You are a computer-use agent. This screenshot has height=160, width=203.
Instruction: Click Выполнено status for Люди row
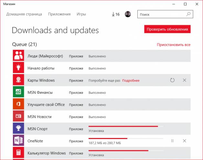click(97, 56)
